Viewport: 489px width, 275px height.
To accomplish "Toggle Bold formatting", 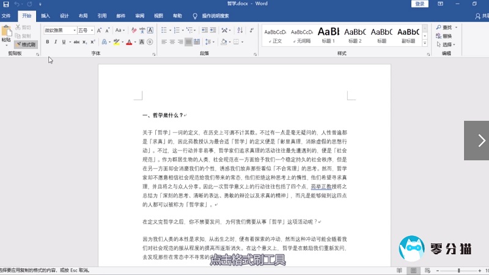I will 47,42.
